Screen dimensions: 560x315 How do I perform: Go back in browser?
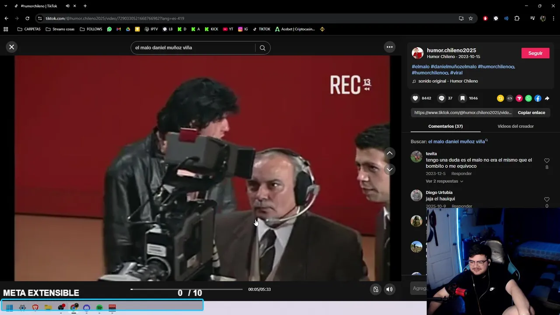point(6,18)
